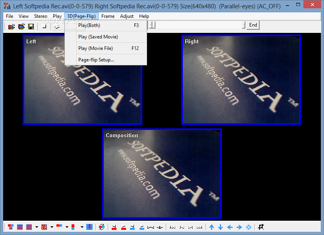Click the double-step forward frame icon
Screen dimensions: 324x235
coord(200,227)
